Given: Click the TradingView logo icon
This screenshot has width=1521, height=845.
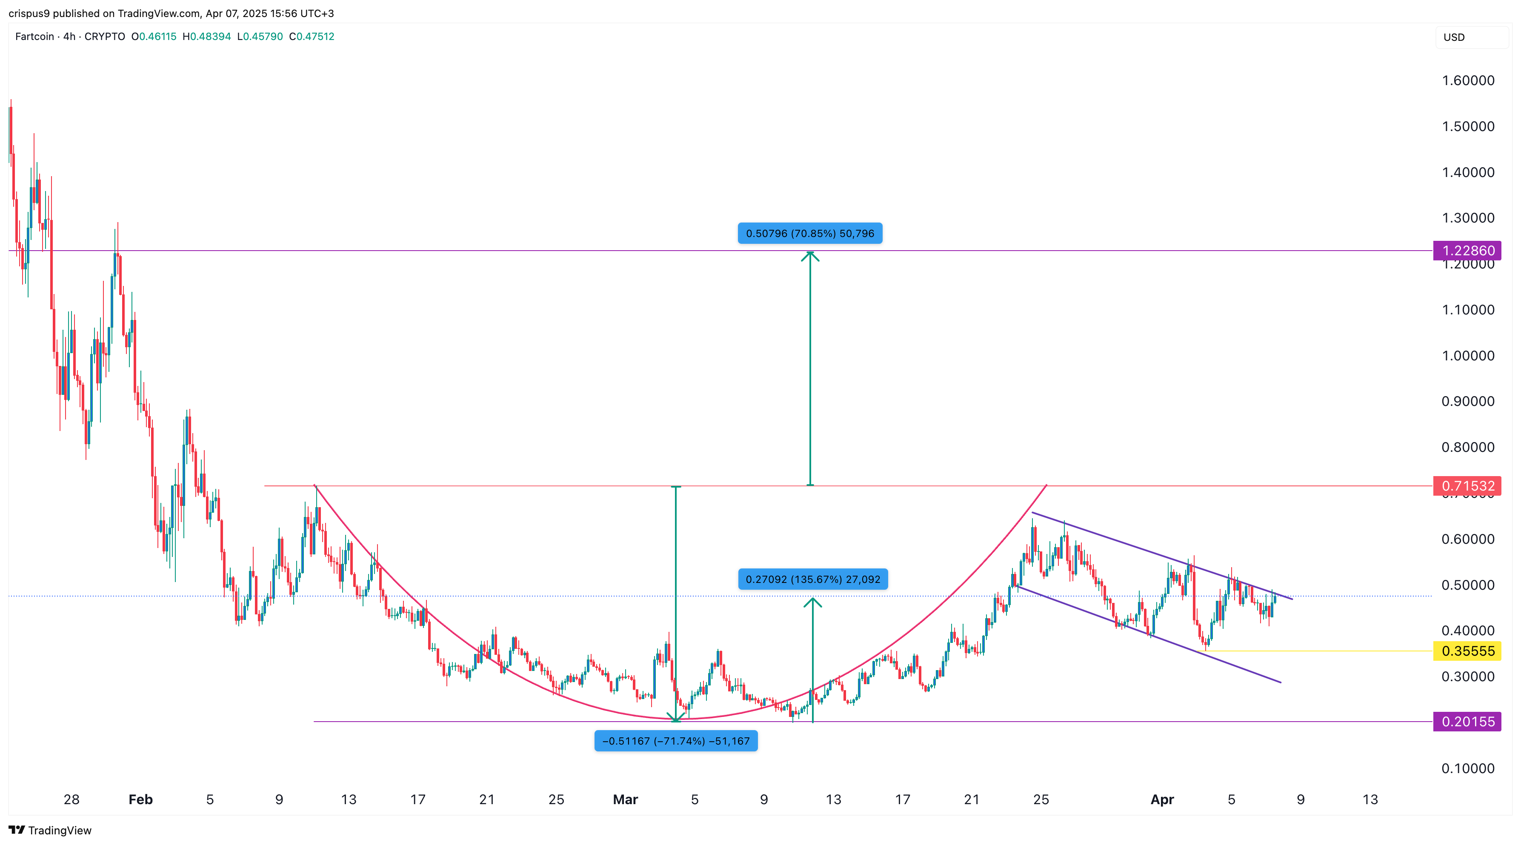Looking at the screenshot, I should [x=17, y=830].
